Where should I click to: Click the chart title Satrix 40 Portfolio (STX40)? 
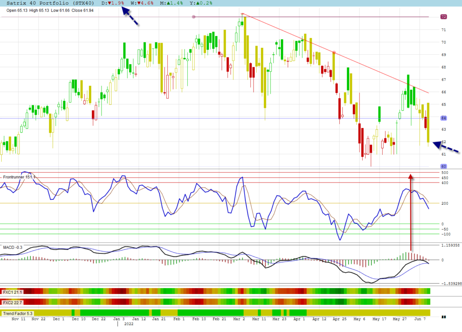click(51, 3)
